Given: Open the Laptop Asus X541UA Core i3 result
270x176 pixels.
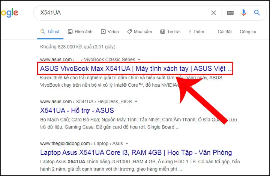Looking at the screenshot, I should click(136, 152).
